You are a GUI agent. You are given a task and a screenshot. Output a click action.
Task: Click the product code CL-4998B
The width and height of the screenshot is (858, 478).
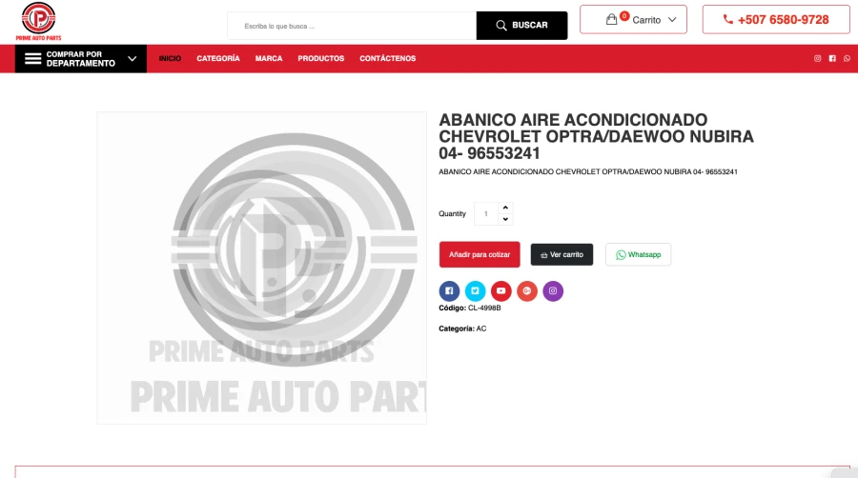point(484,309)
